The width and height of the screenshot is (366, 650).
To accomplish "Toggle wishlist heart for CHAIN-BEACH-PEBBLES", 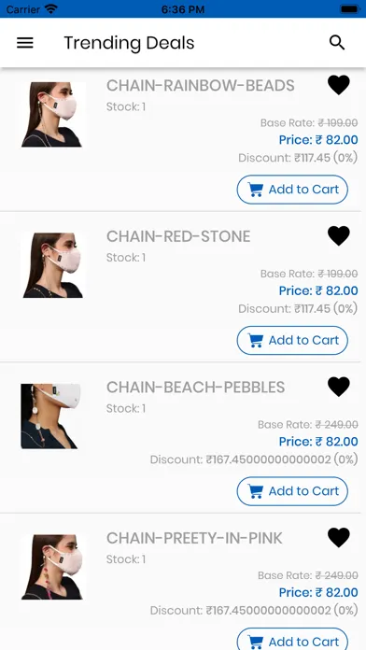I will pos(339,387).
